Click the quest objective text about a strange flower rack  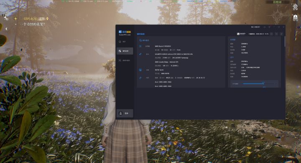coord(33,25)
